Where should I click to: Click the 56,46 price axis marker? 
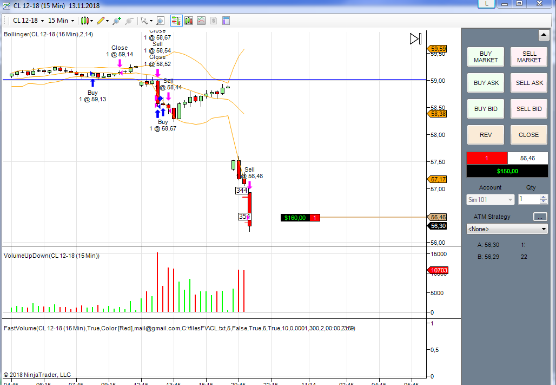point(438,217)
